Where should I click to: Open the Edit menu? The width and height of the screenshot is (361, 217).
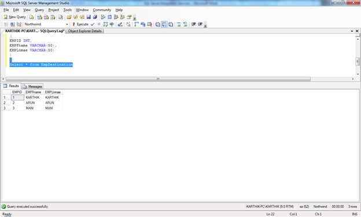[x=16, y=10]
